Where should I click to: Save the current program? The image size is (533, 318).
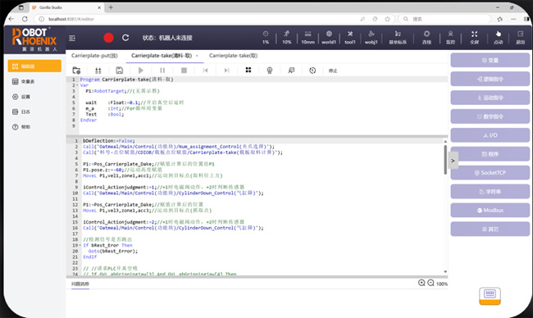point(120,70)
